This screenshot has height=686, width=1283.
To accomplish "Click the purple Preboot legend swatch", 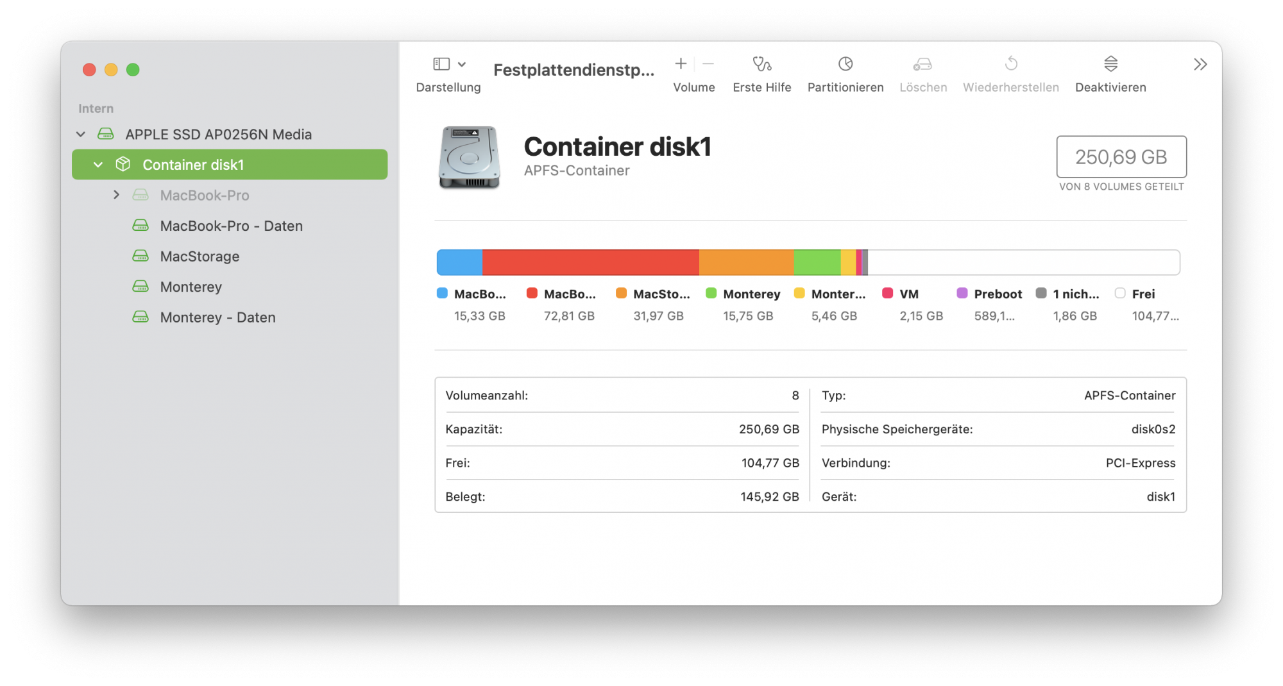I will tap(962, 293).
